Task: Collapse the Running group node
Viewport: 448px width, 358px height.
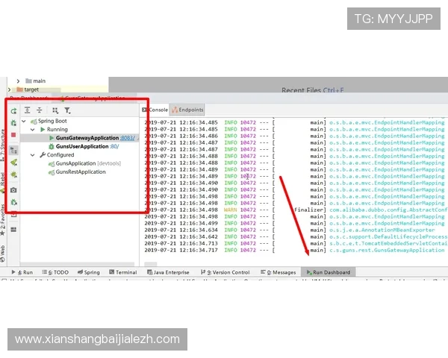Action: (33, 129)
